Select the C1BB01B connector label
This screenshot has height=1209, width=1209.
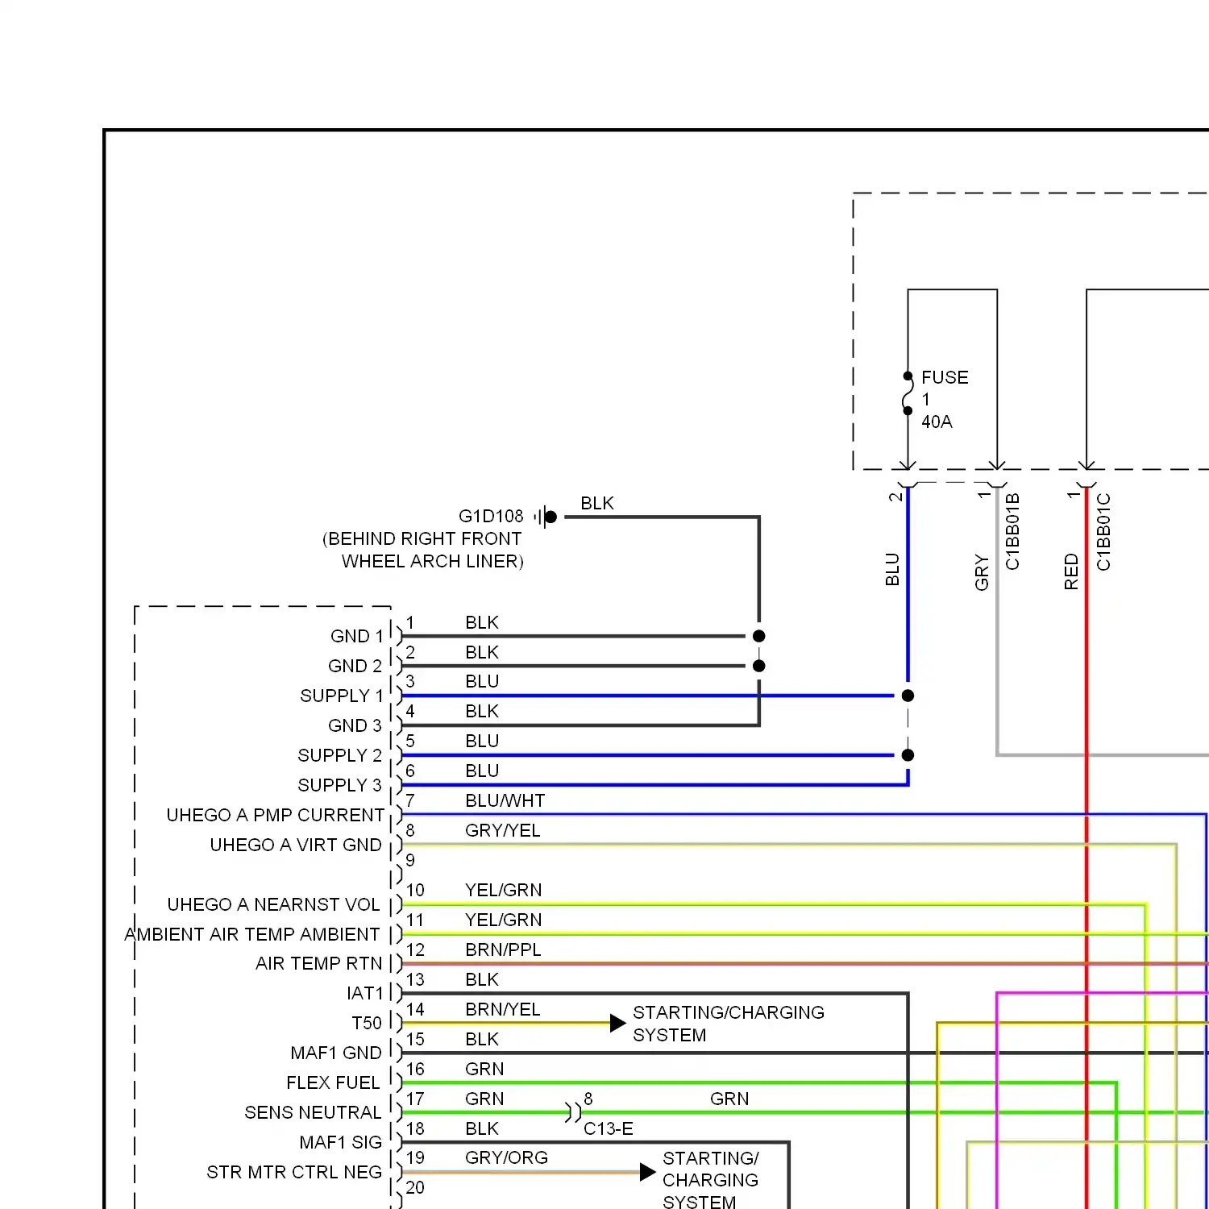1013,532
